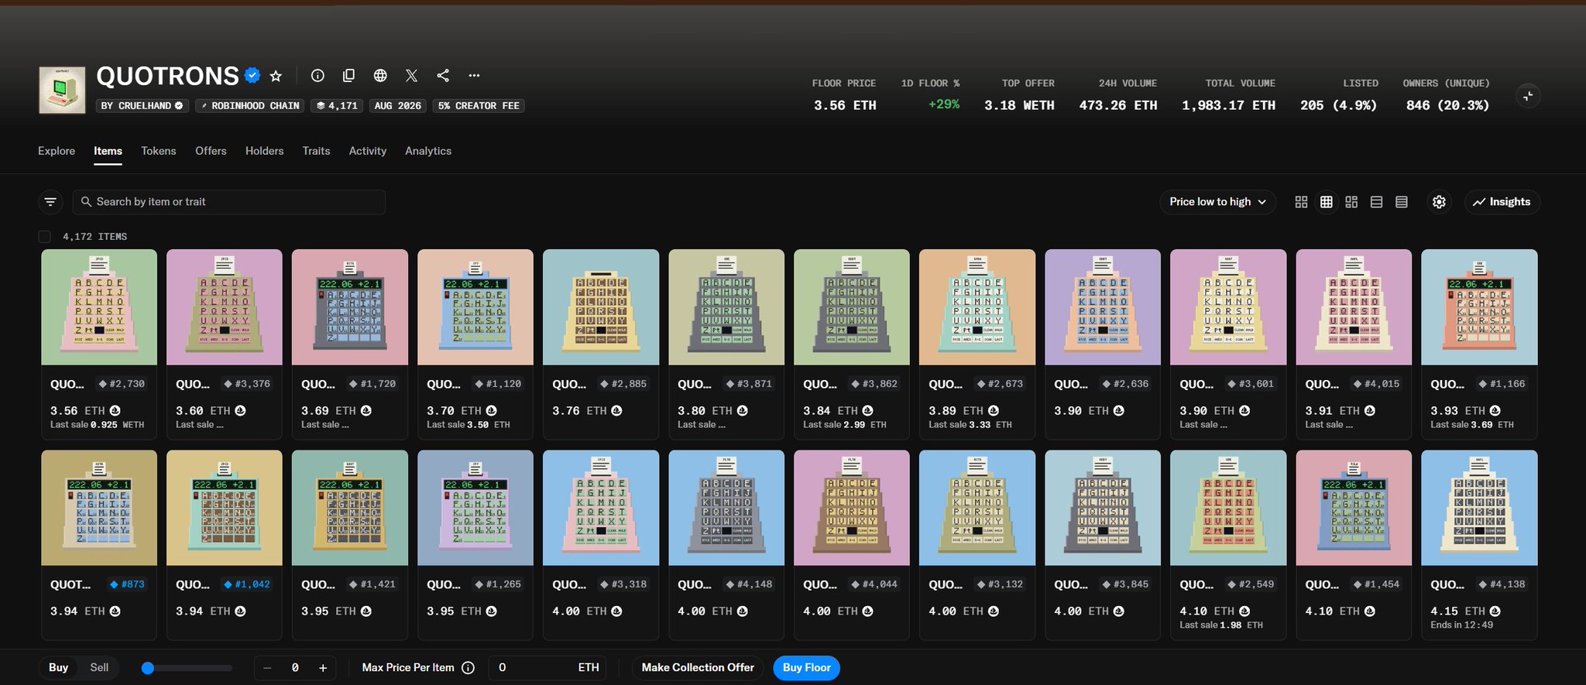This screenshot has height=685, width=1586.
Task: Click the Max Price Per Item info icon
Action: tap(468, 668)
